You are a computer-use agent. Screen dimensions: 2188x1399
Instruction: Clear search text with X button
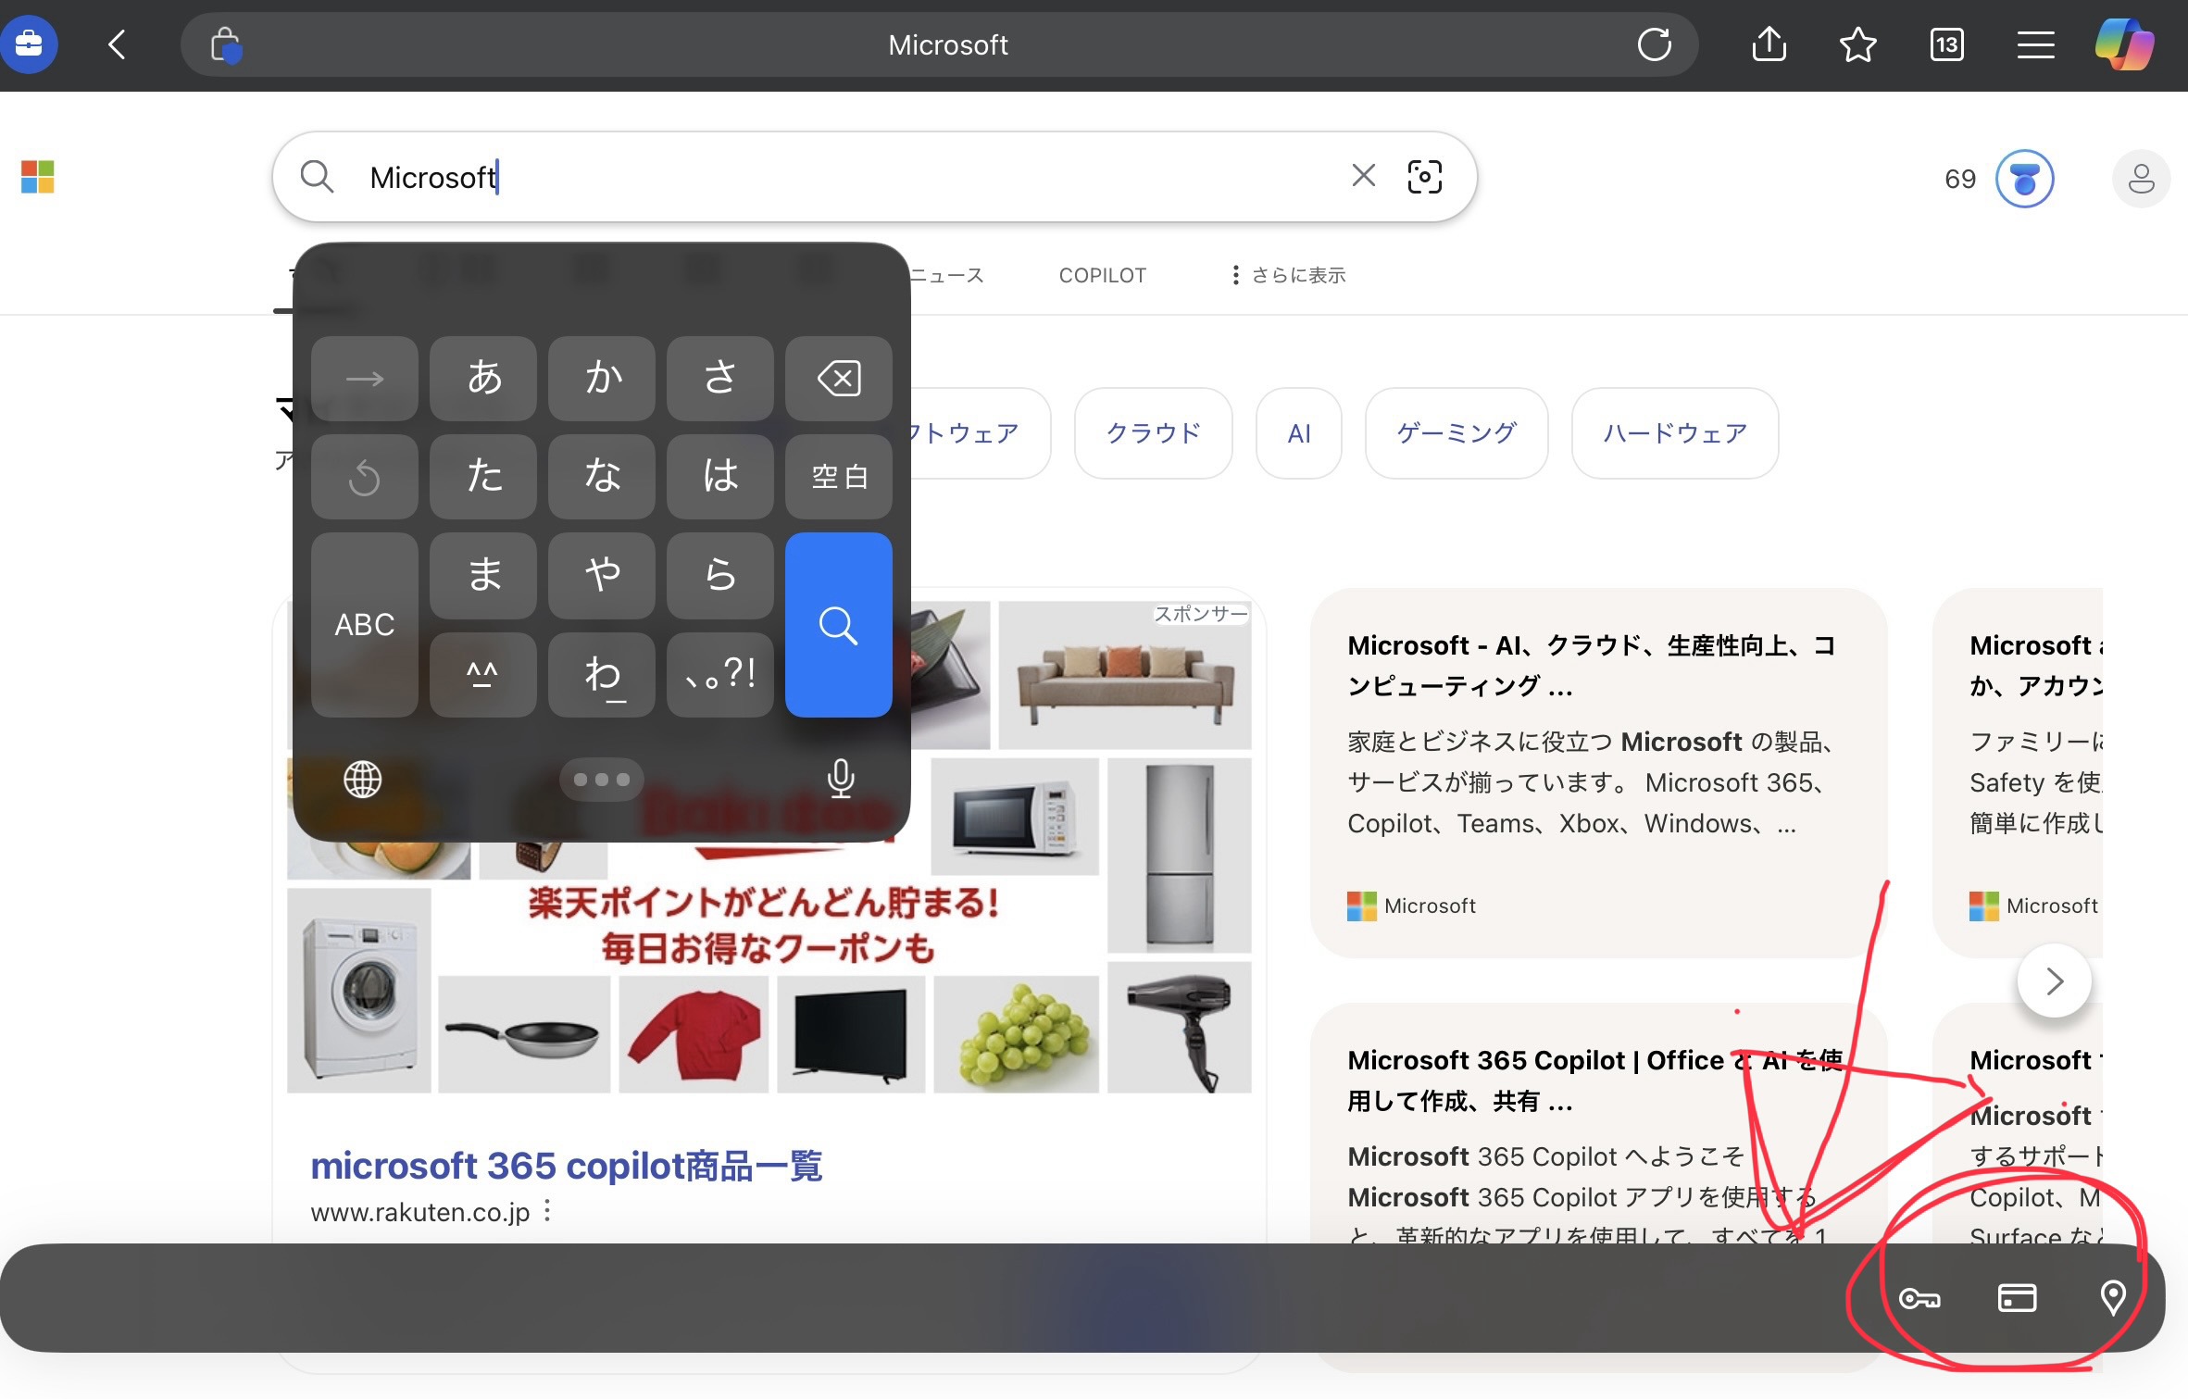click(1363, 176)
